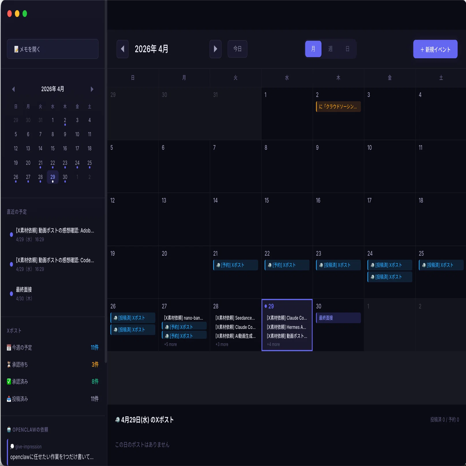The width and height of the screenshot is (466, 466).
Task: Open upcoming item 動画ポストの感想確認: Code
Action: click(x=53, y=264)
